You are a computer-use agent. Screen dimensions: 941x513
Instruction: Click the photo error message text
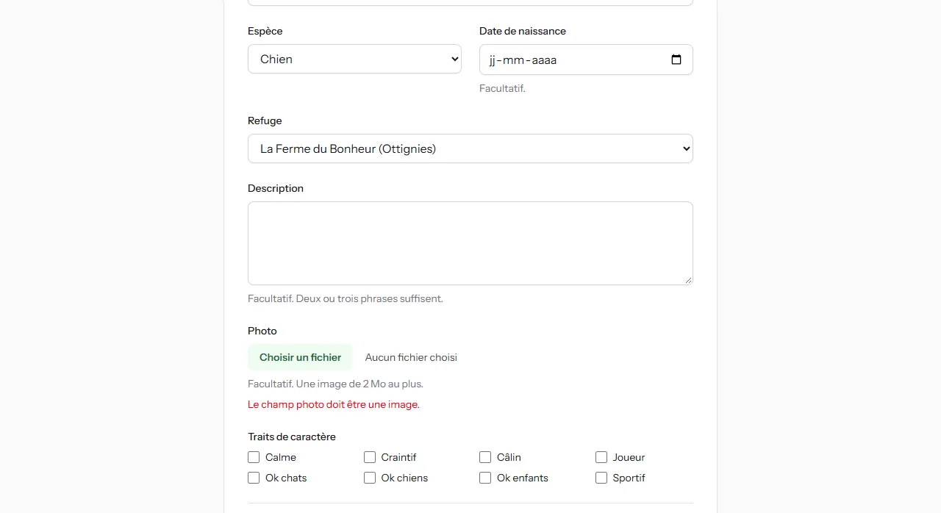[334, 404]
